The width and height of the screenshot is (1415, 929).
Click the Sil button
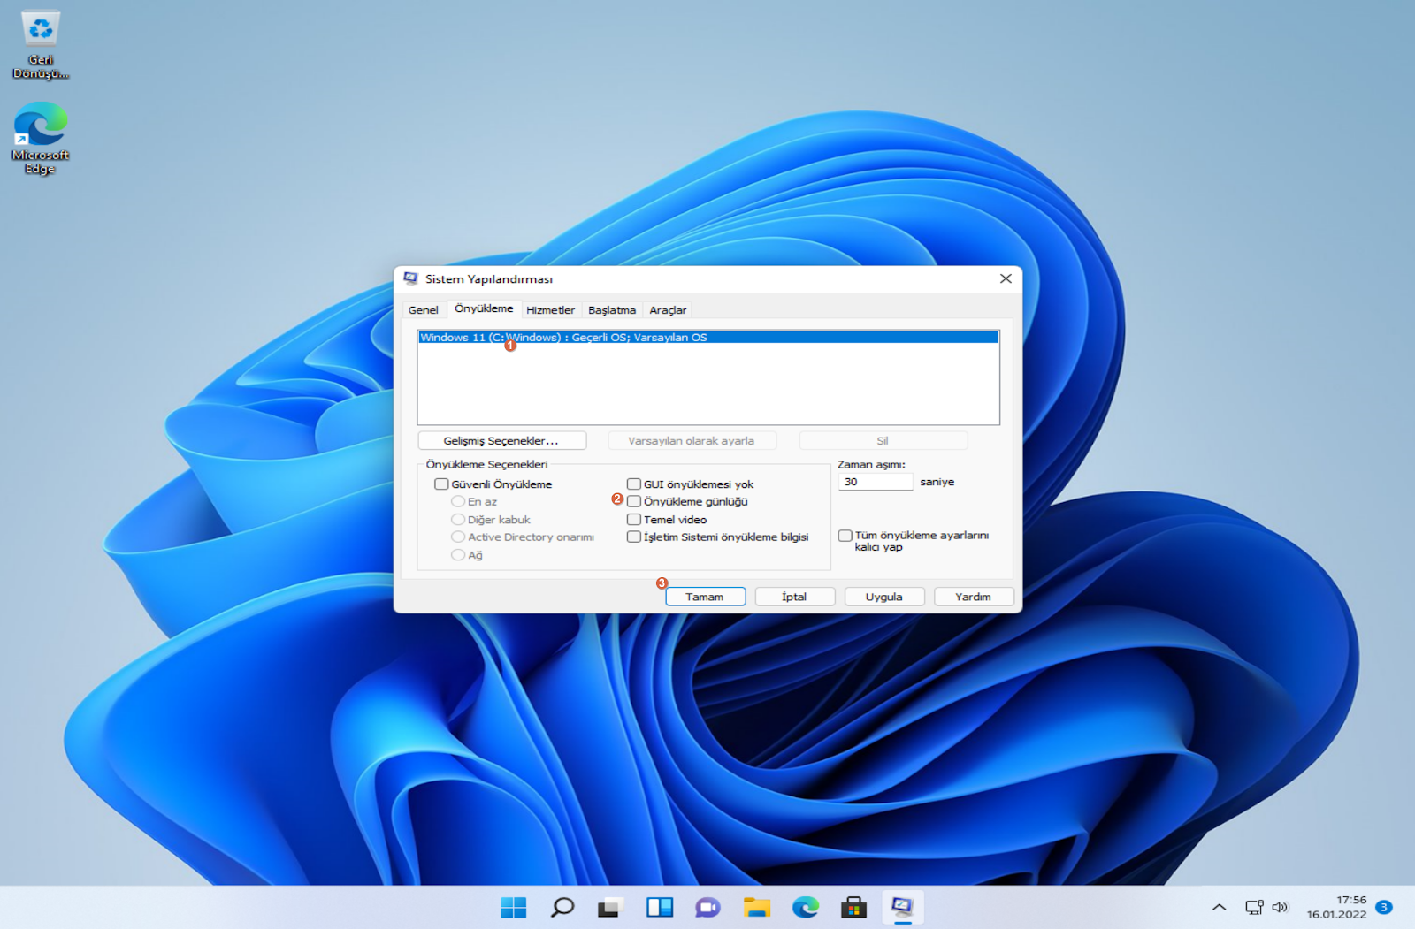click(883, 440)
